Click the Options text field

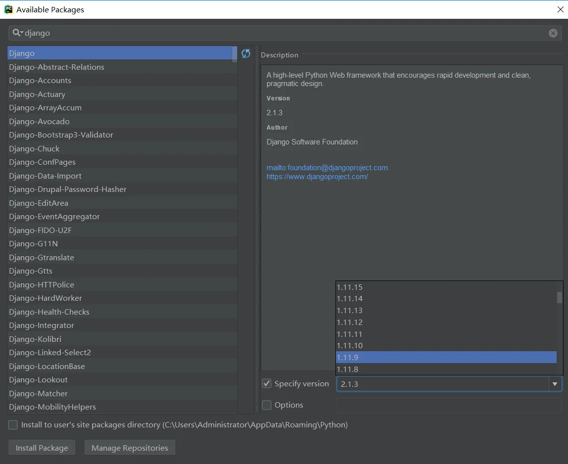tap(449, 405)
